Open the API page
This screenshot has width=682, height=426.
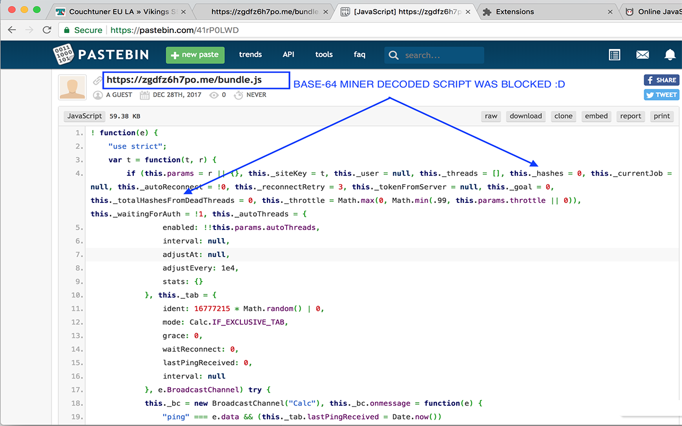[288, 54]
